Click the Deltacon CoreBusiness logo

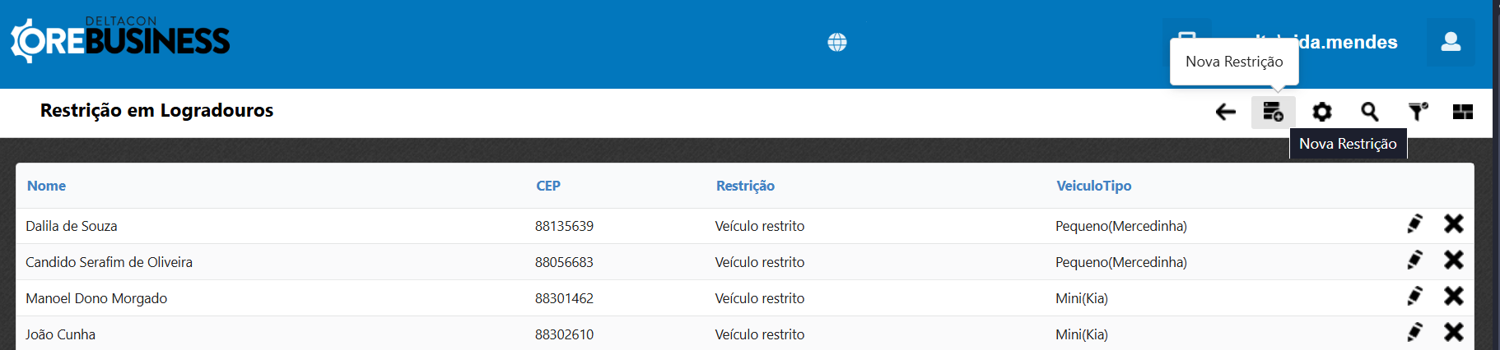click(121, 39)
